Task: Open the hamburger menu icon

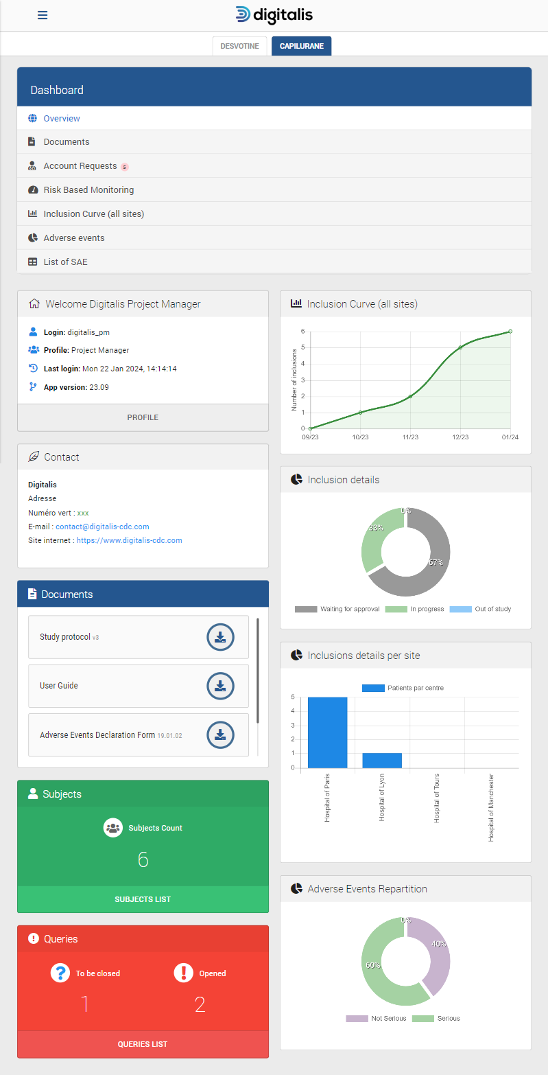Action: pos(43,15)
